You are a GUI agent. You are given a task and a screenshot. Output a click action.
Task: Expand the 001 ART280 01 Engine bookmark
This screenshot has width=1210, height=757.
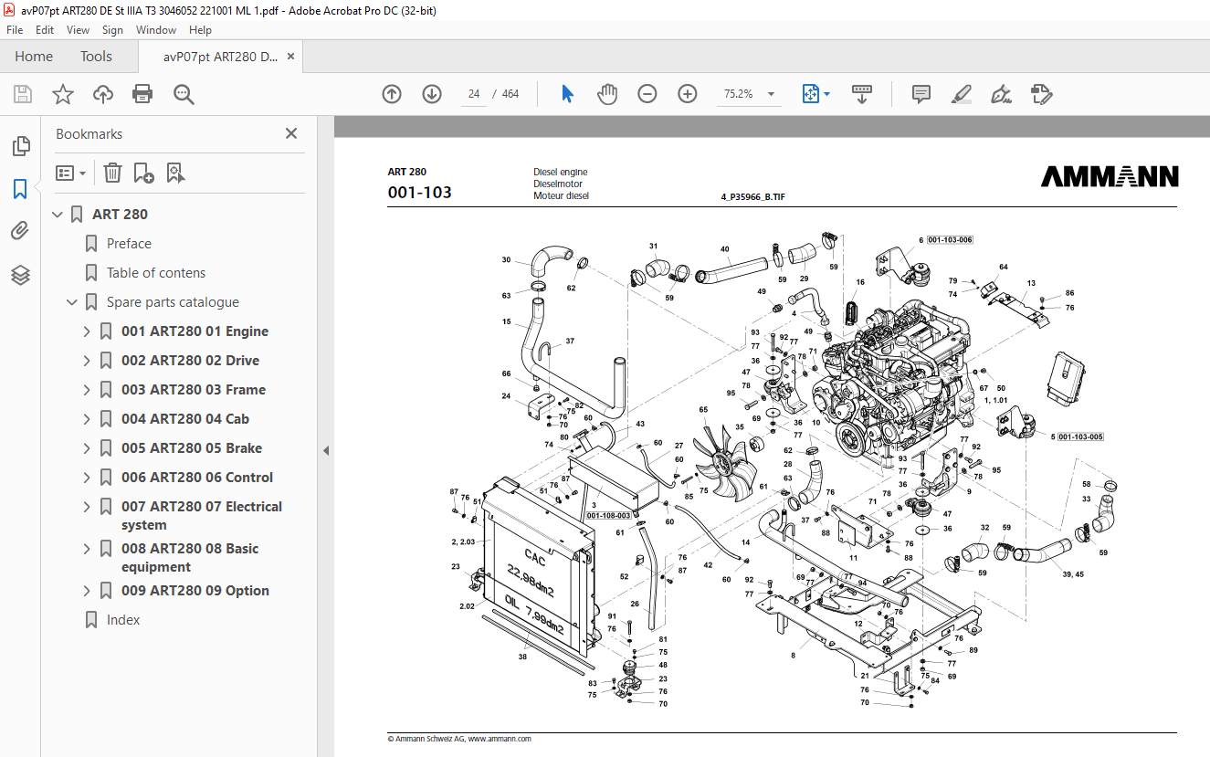coord(87,331)
